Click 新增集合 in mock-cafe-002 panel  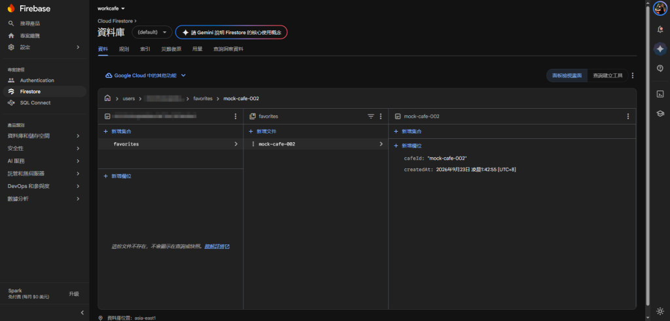pos(408,132)
